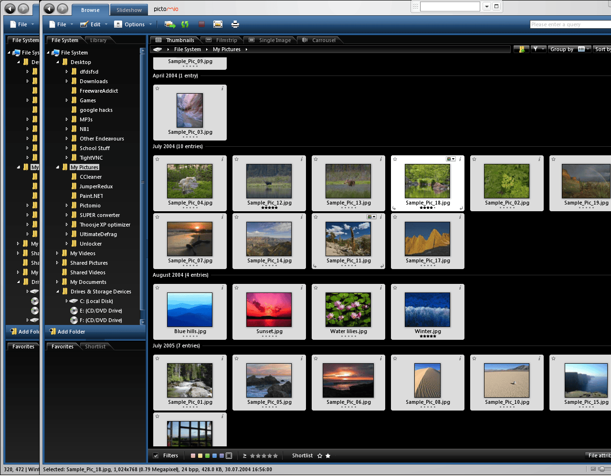Expand the C: (Local Disk) drive node

tap(67, 301)
